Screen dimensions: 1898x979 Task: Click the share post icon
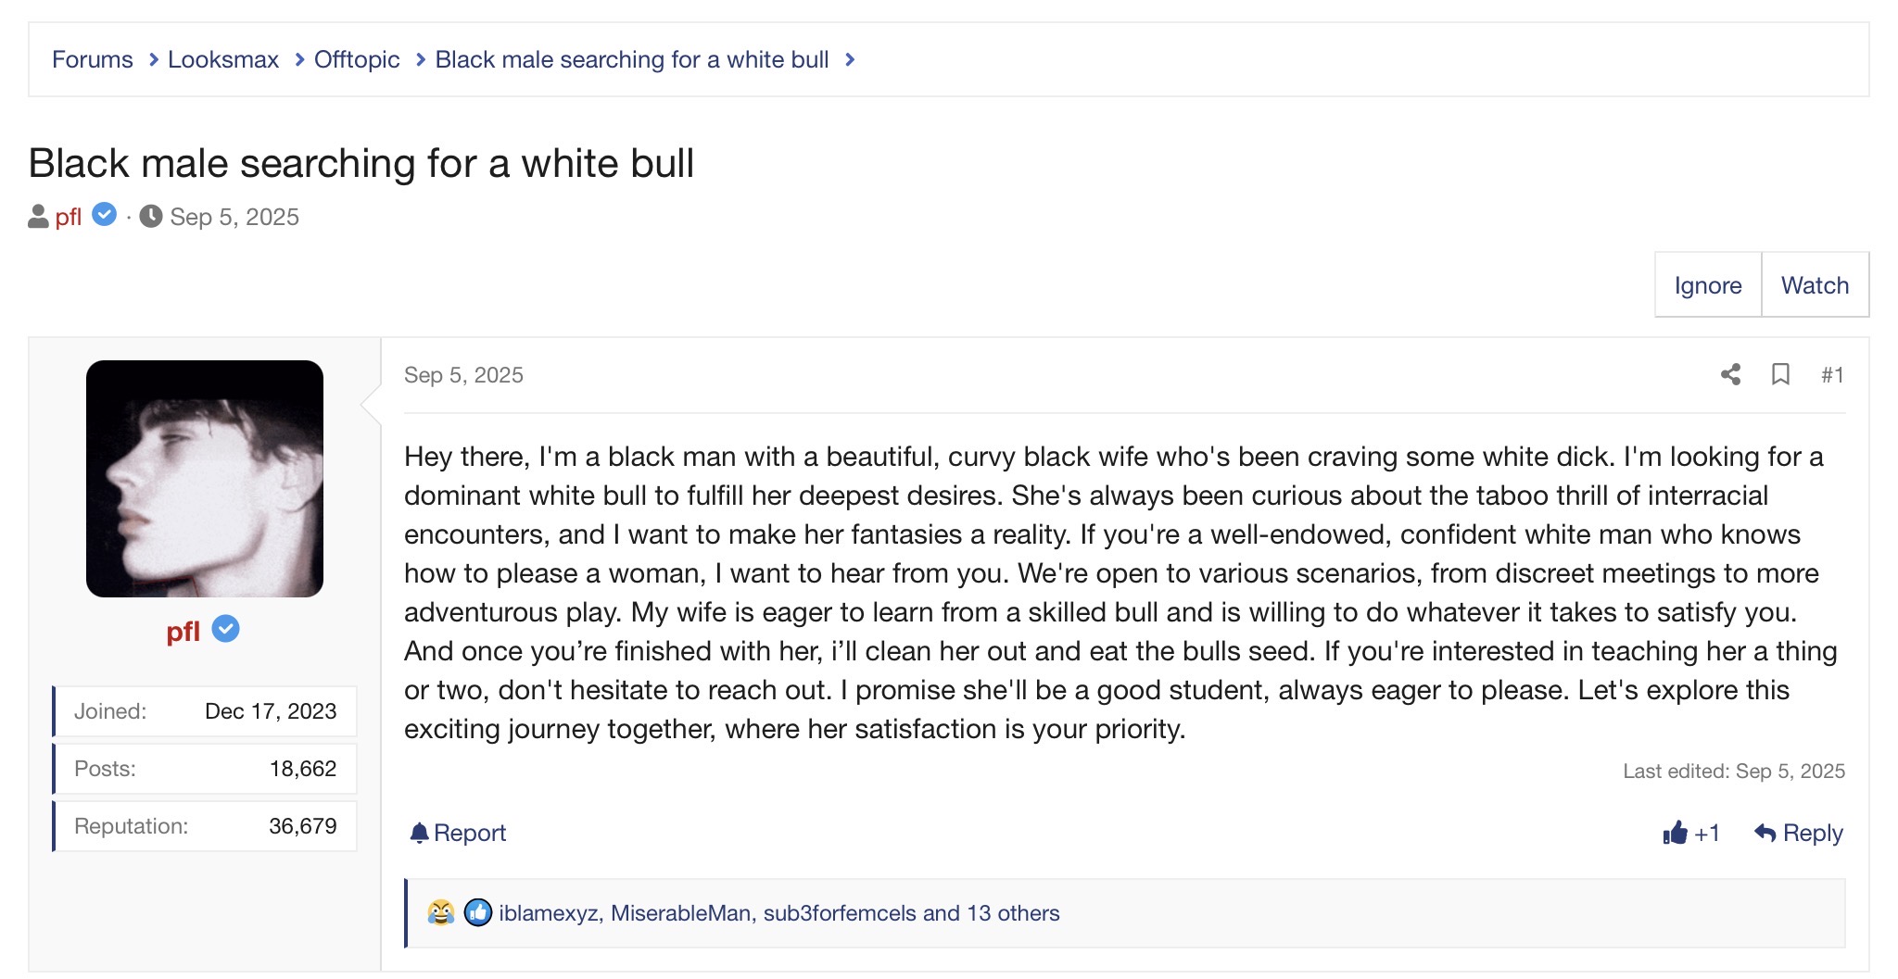1730,374
